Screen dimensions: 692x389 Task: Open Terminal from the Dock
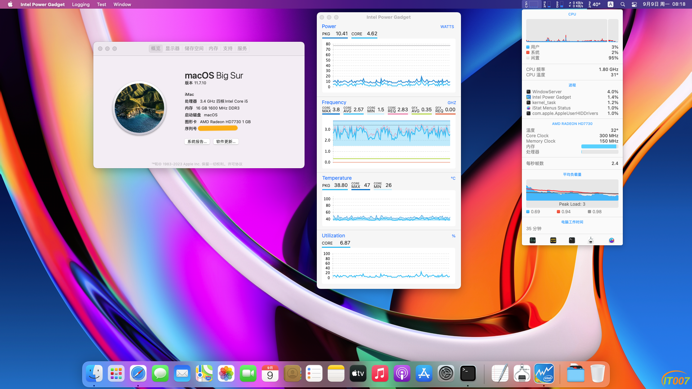(468, 374)
